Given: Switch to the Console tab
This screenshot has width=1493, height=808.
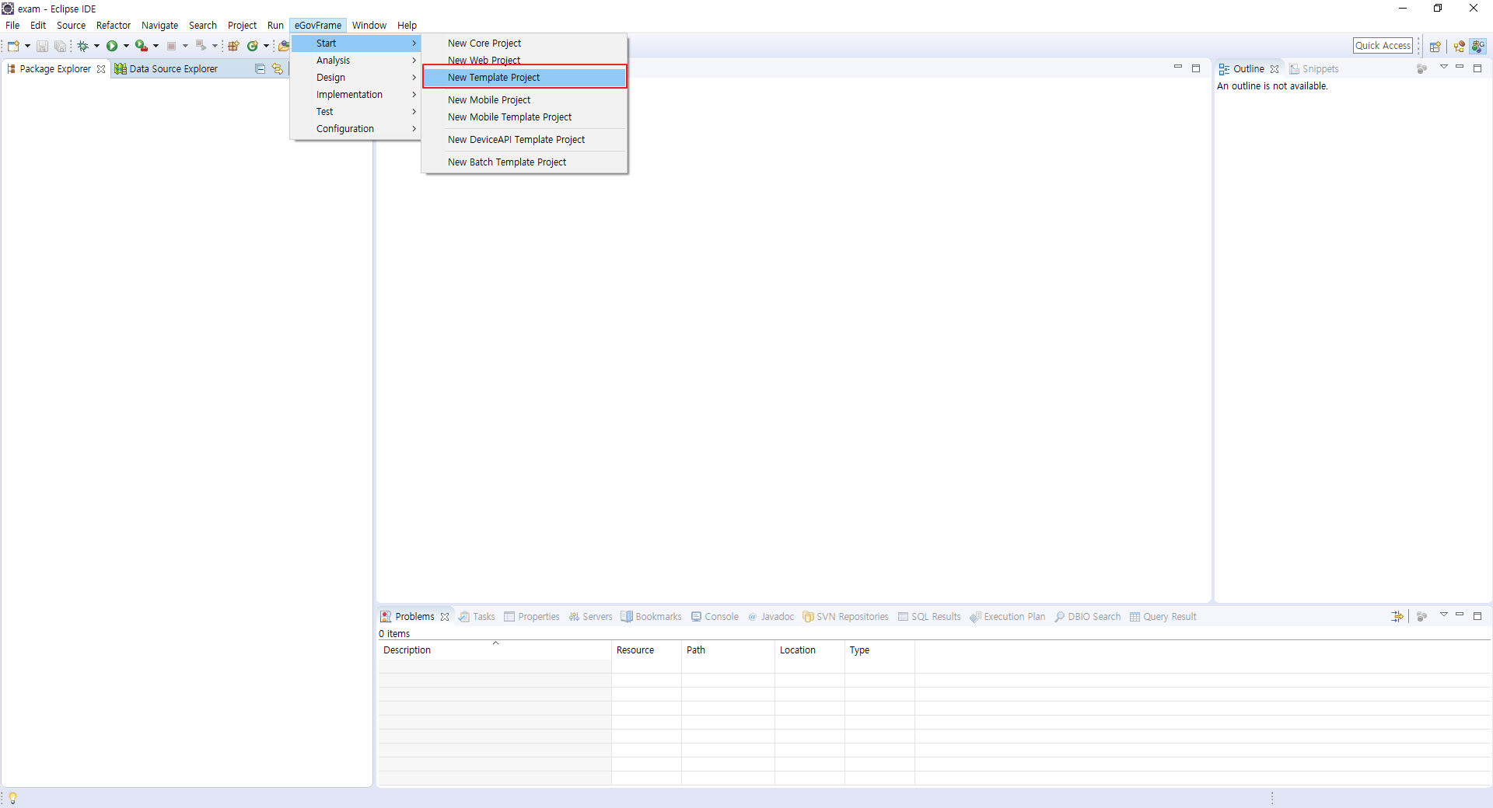Looking at the screenshot, I should click(715, 617).
